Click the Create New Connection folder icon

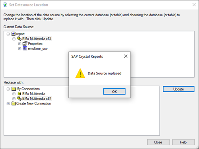click(x=14, y=103)
